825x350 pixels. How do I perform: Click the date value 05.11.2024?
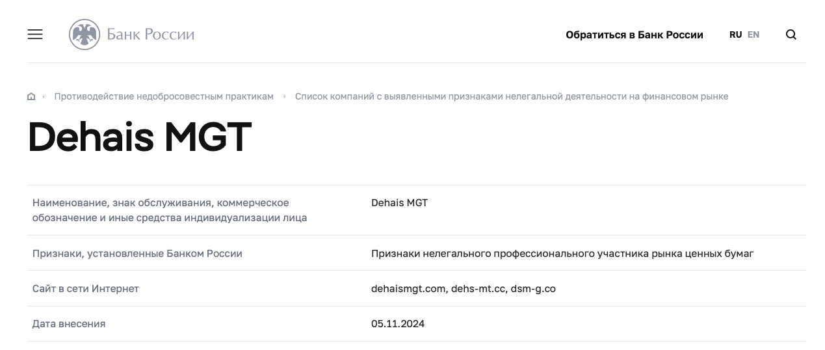click(397, 323)
